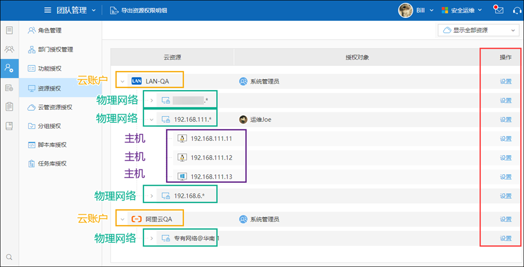
Task: Go to 云管资源授权 menu item
Action: (x=55, y=107)
